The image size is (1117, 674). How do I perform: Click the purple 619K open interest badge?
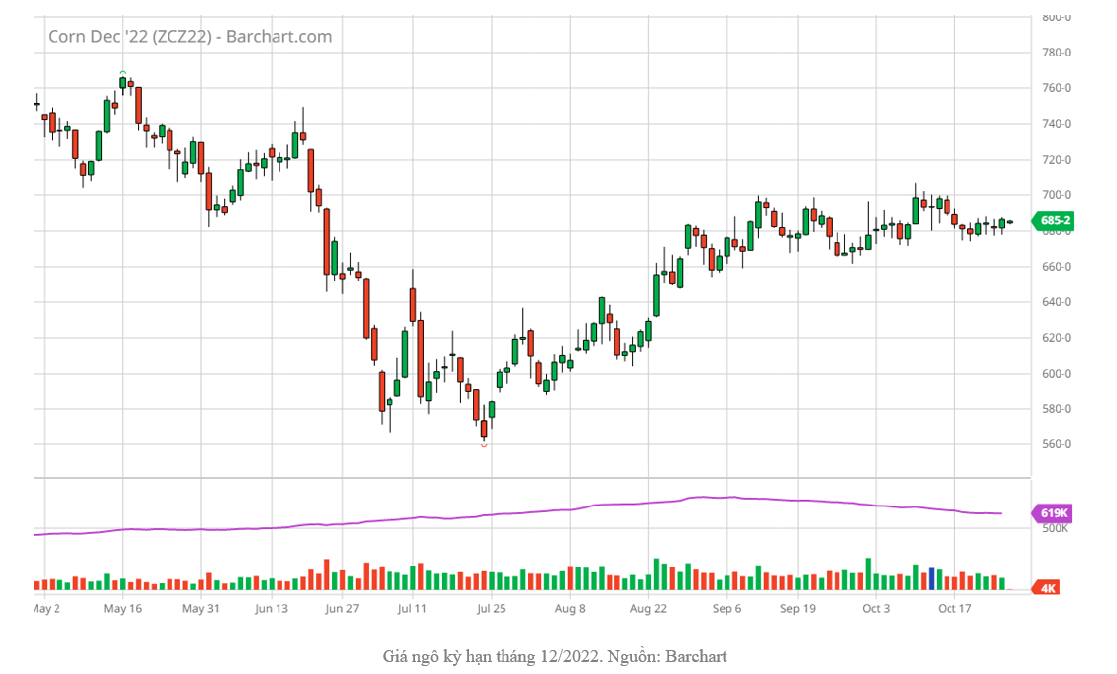(x=1053, y=513)
